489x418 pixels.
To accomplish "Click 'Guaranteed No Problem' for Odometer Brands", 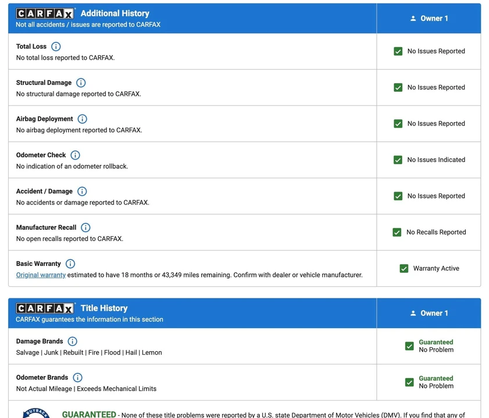I will [x=436, y=382].
